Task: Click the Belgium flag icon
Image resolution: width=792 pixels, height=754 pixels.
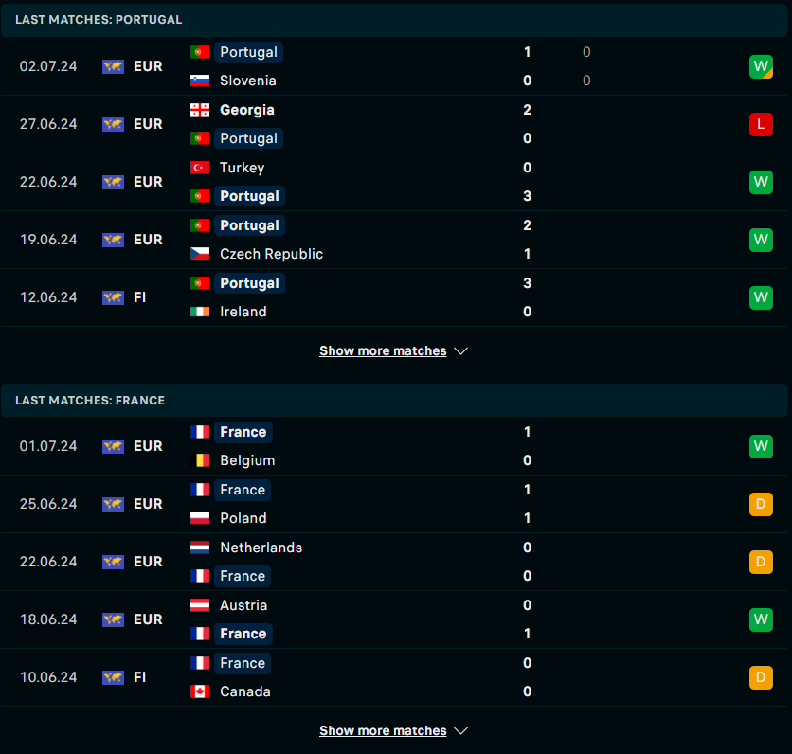Action: 200,460
